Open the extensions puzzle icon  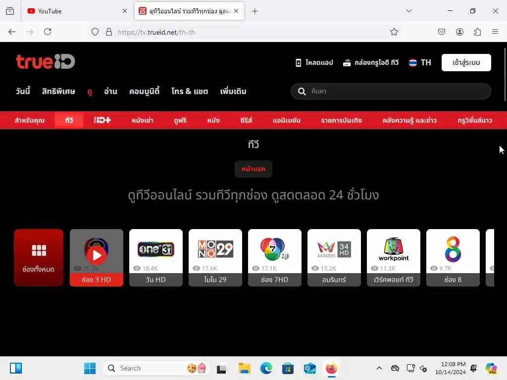tap(477, 32)
